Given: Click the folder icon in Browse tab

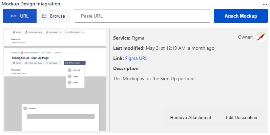Looking at the screenshot, I should 44,16.
